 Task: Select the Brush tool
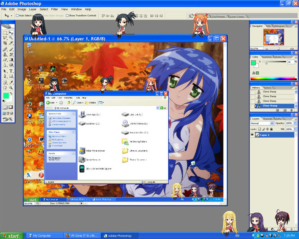11,49
